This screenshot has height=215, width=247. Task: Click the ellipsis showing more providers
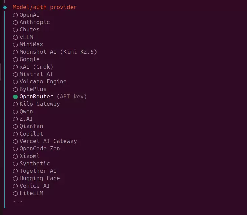(x=18, y=201)
